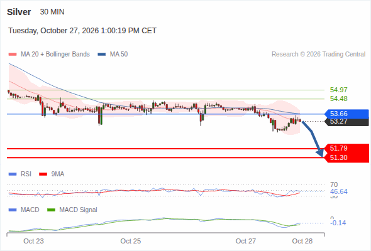
Task: Click the 54.48 resistance level label
Action: pos(338,99)
